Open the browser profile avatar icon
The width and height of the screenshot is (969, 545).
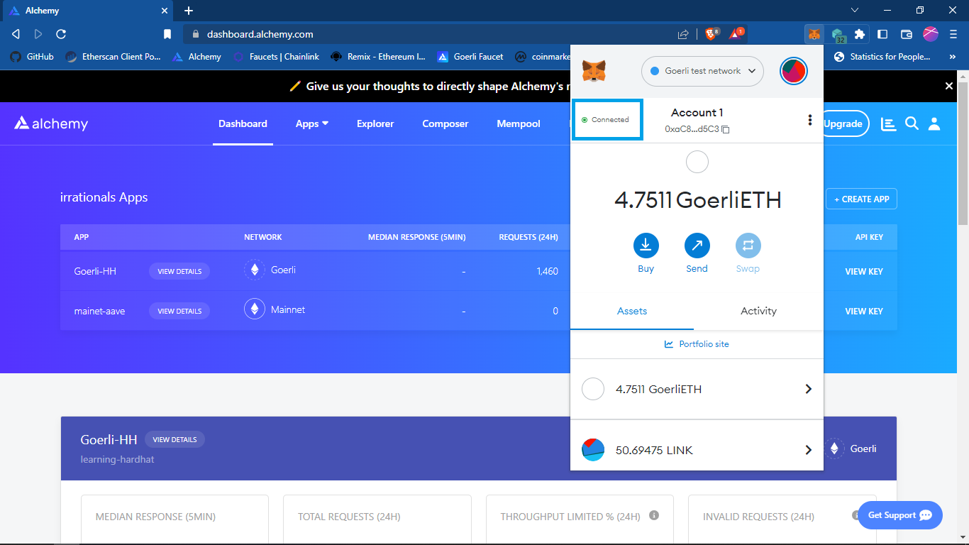931,34
